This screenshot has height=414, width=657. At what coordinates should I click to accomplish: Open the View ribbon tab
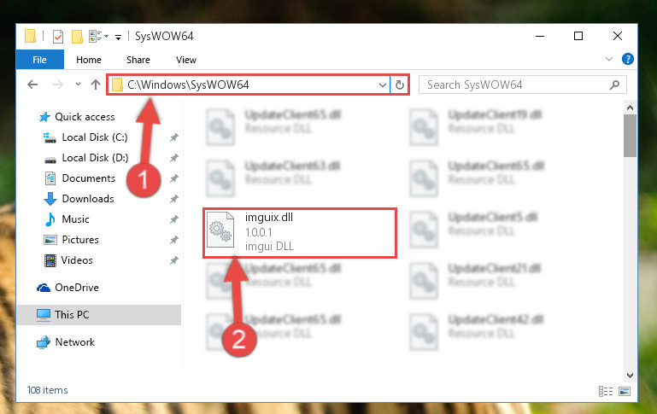click(186, 60)
